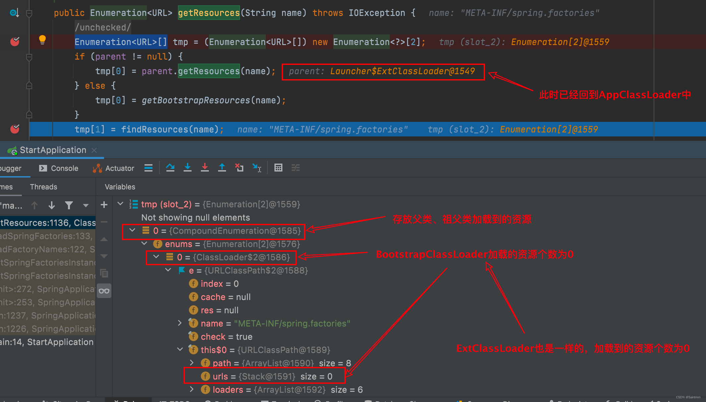Switch to the Threads tab
This screenshot has width=706, height=402.
(43, 187)
